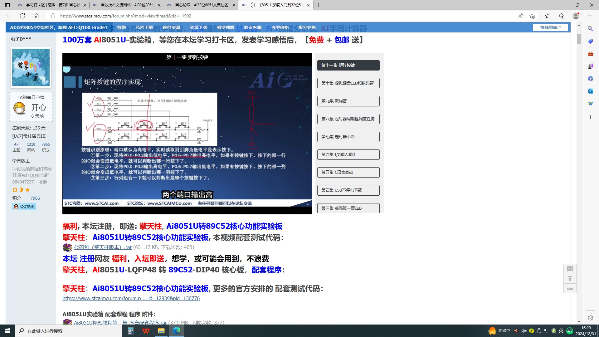Click the return-to-list icon
The height and width of the screenshot is (337, 599).
point(570,288)
